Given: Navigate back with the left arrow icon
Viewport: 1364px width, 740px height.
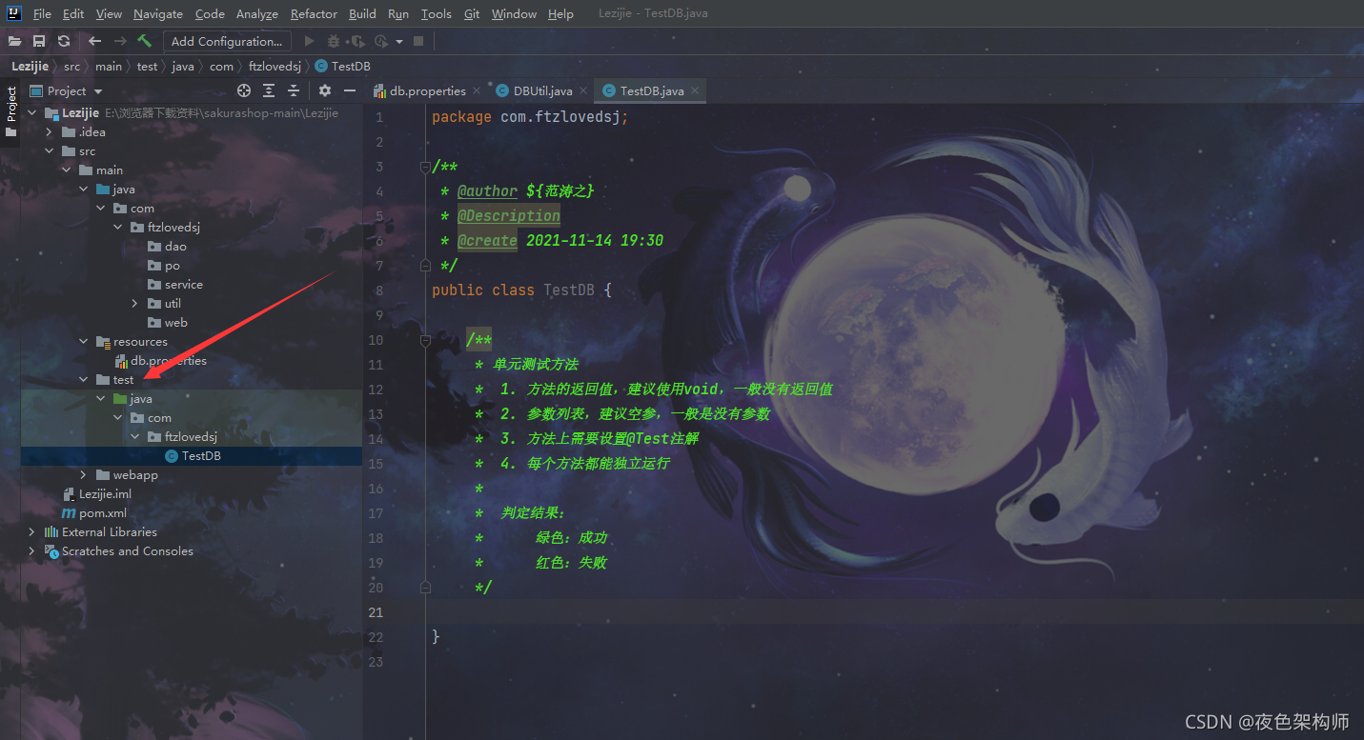Looking at the screenshot, I should coord(94,41).
